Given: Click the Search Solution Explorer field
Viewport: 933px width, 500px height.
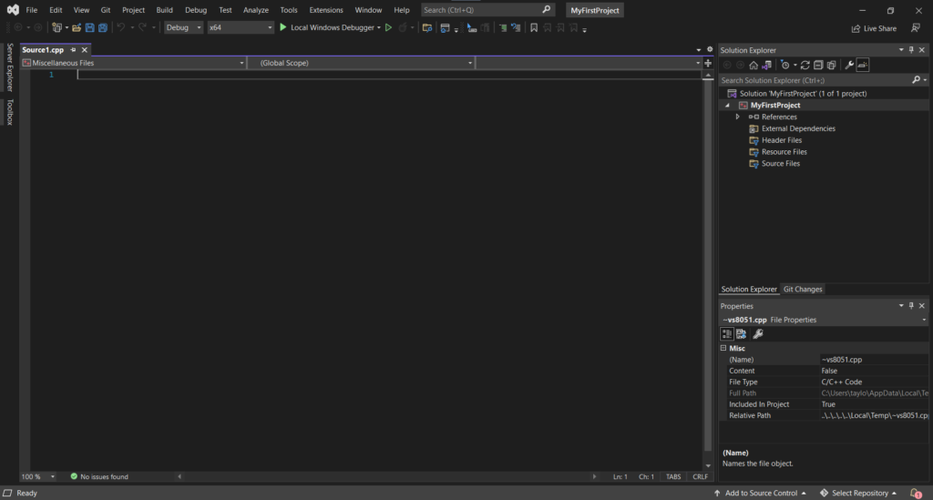Looking at the screenshot, I should (813, 80).
